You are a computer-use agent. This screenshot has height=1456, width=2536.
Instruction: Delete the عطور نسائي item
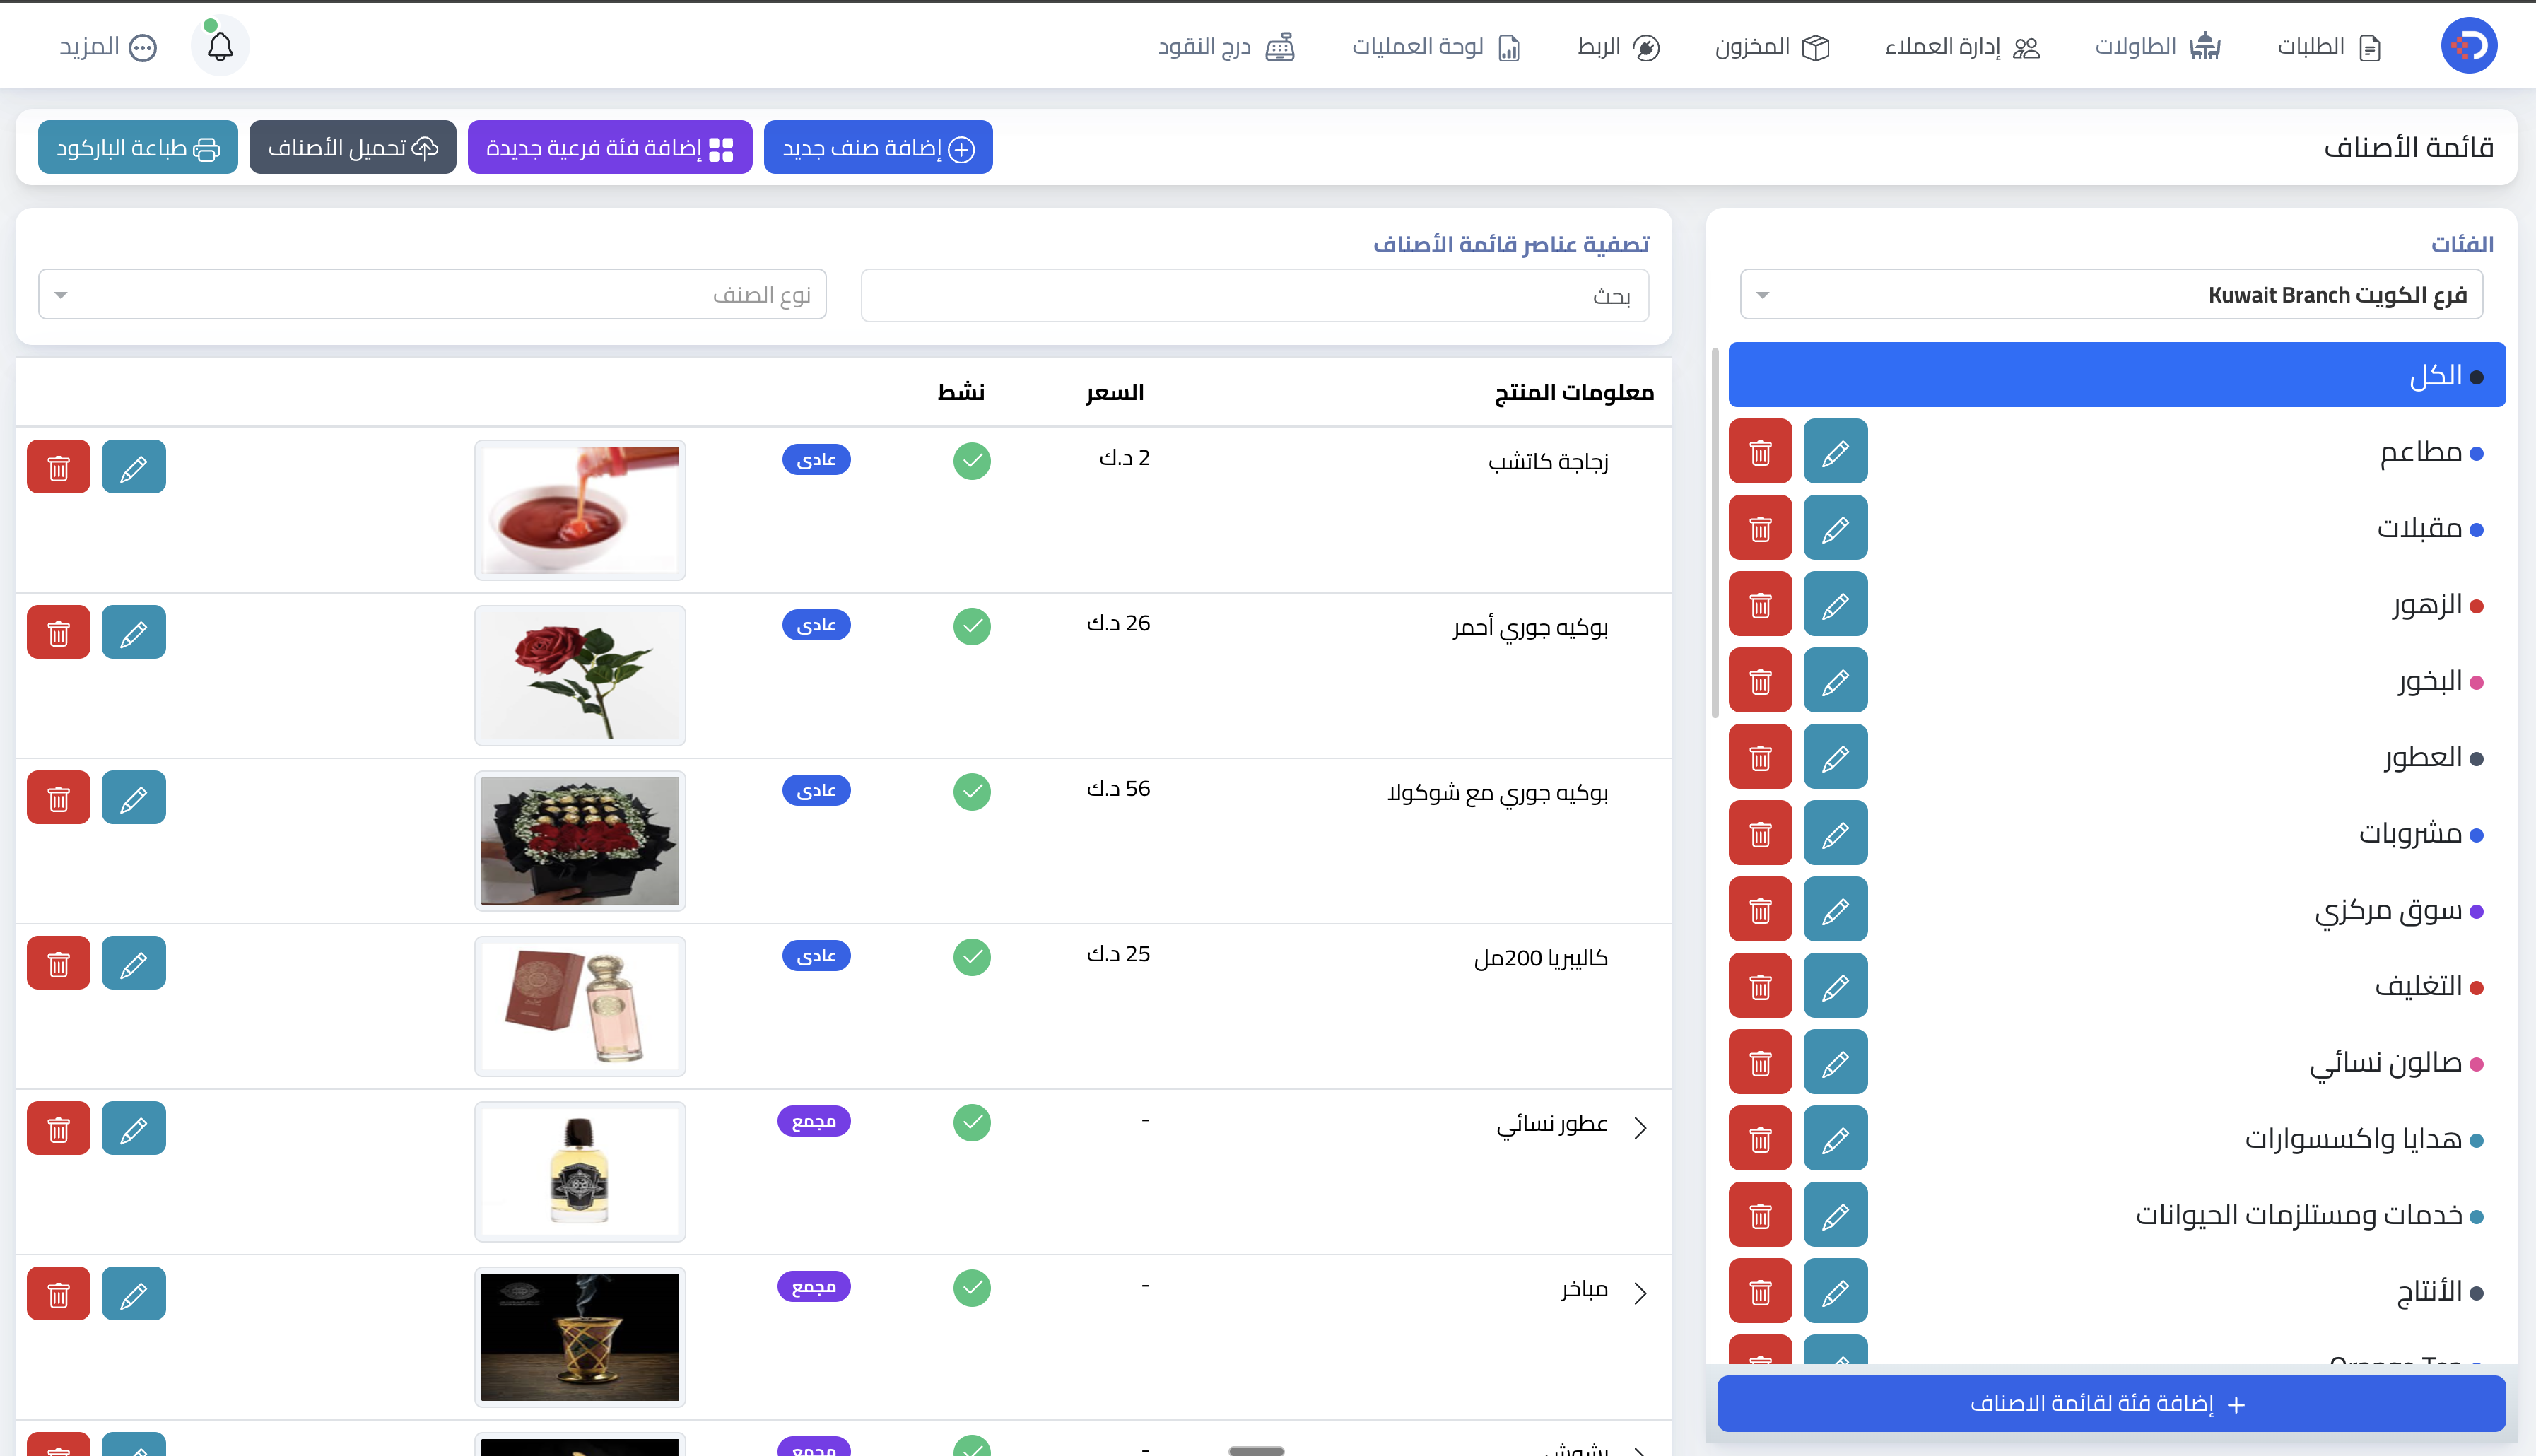pyautogui.click(x=58, y=1128)
